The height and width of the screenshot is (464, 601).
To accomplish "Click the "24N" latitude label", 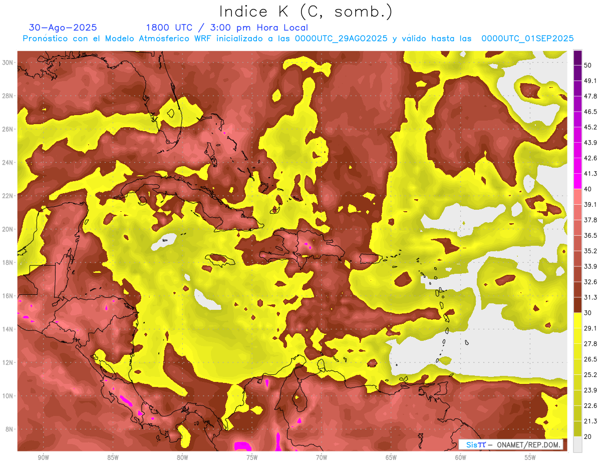I will pos(9,163).
